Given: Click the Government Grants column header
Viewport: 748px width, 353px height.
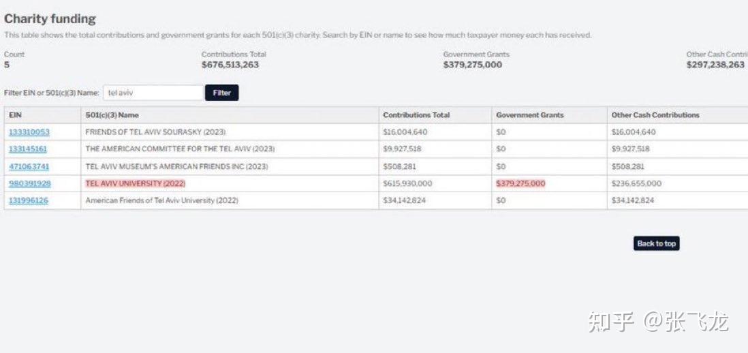Looking at the screenshot, I should pos(530,115).
